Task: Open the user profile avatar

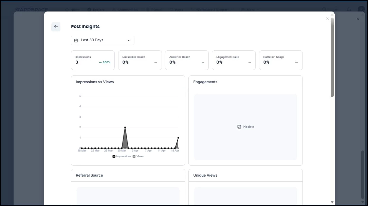Action: point(361,9)
